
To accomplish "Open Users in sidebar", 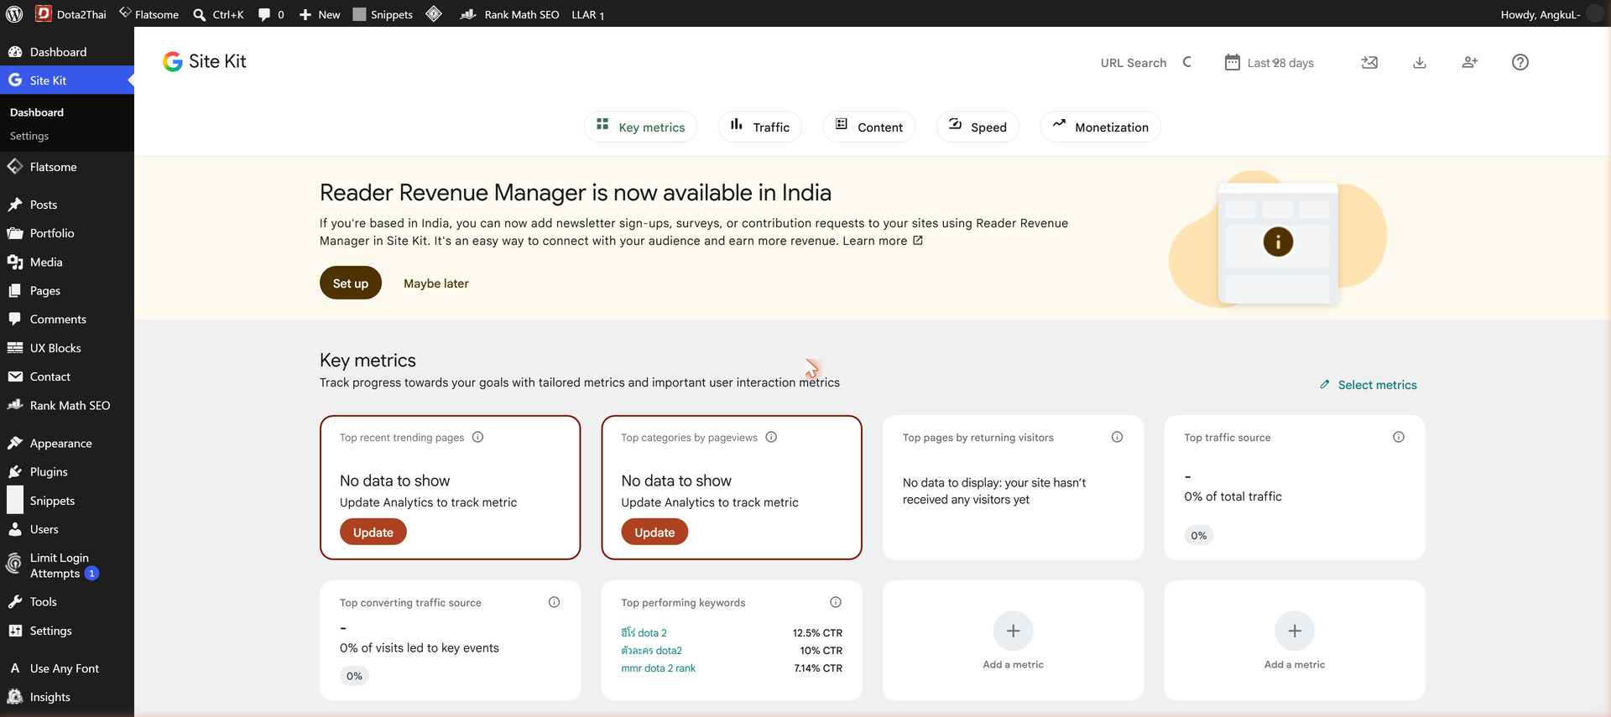I will (x=67, y=529).
